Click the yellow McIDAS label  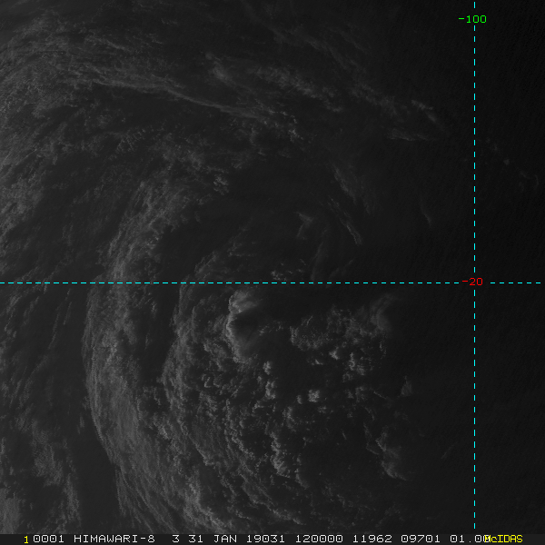504,539
